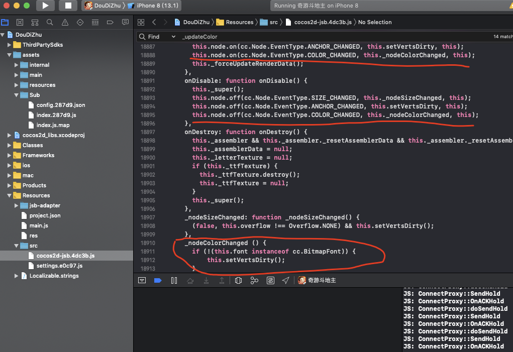Viewport: 513px width, 352px height.
Task: Open the Breakpoint navigator icon
Action: click(110, 22)
